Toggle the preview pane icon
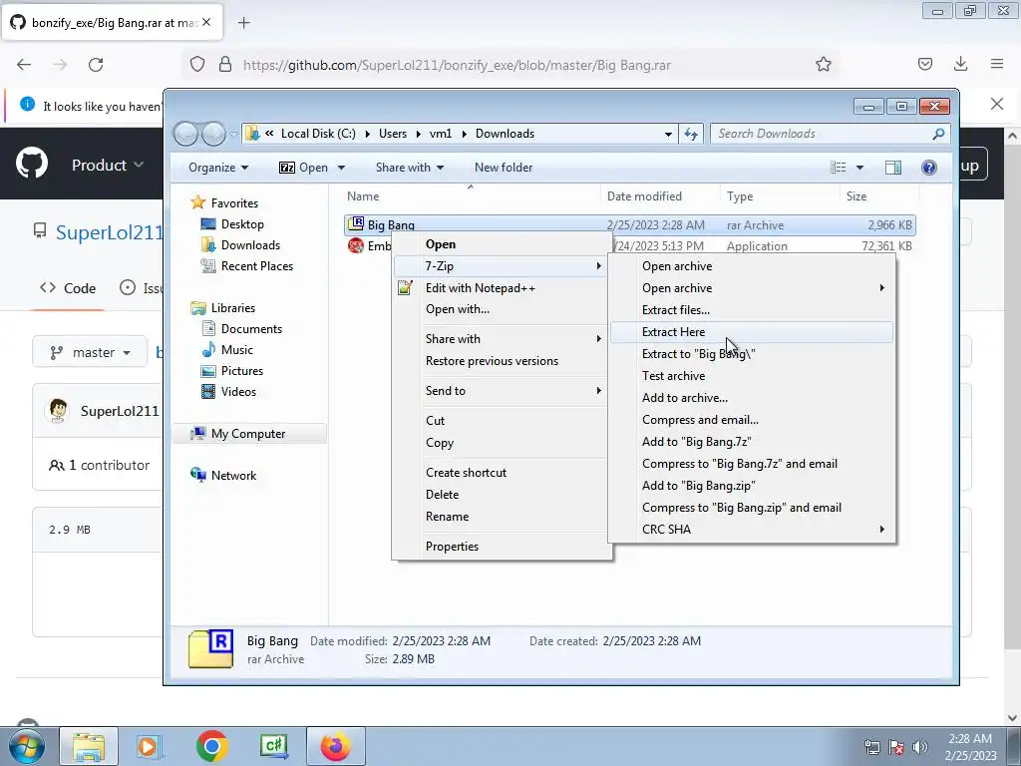The height and width of the screenshot is (766, 1021). coord(893,168)
